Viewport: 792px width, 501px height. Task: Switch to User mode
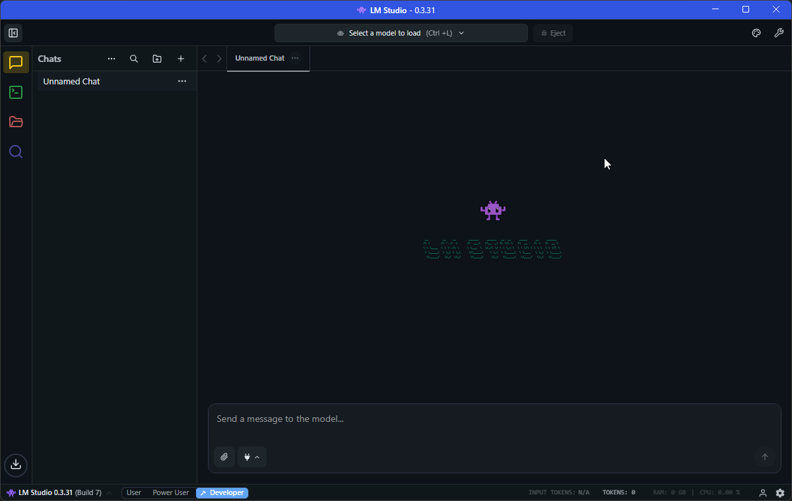pyautogui.click(x=134, y=493)
